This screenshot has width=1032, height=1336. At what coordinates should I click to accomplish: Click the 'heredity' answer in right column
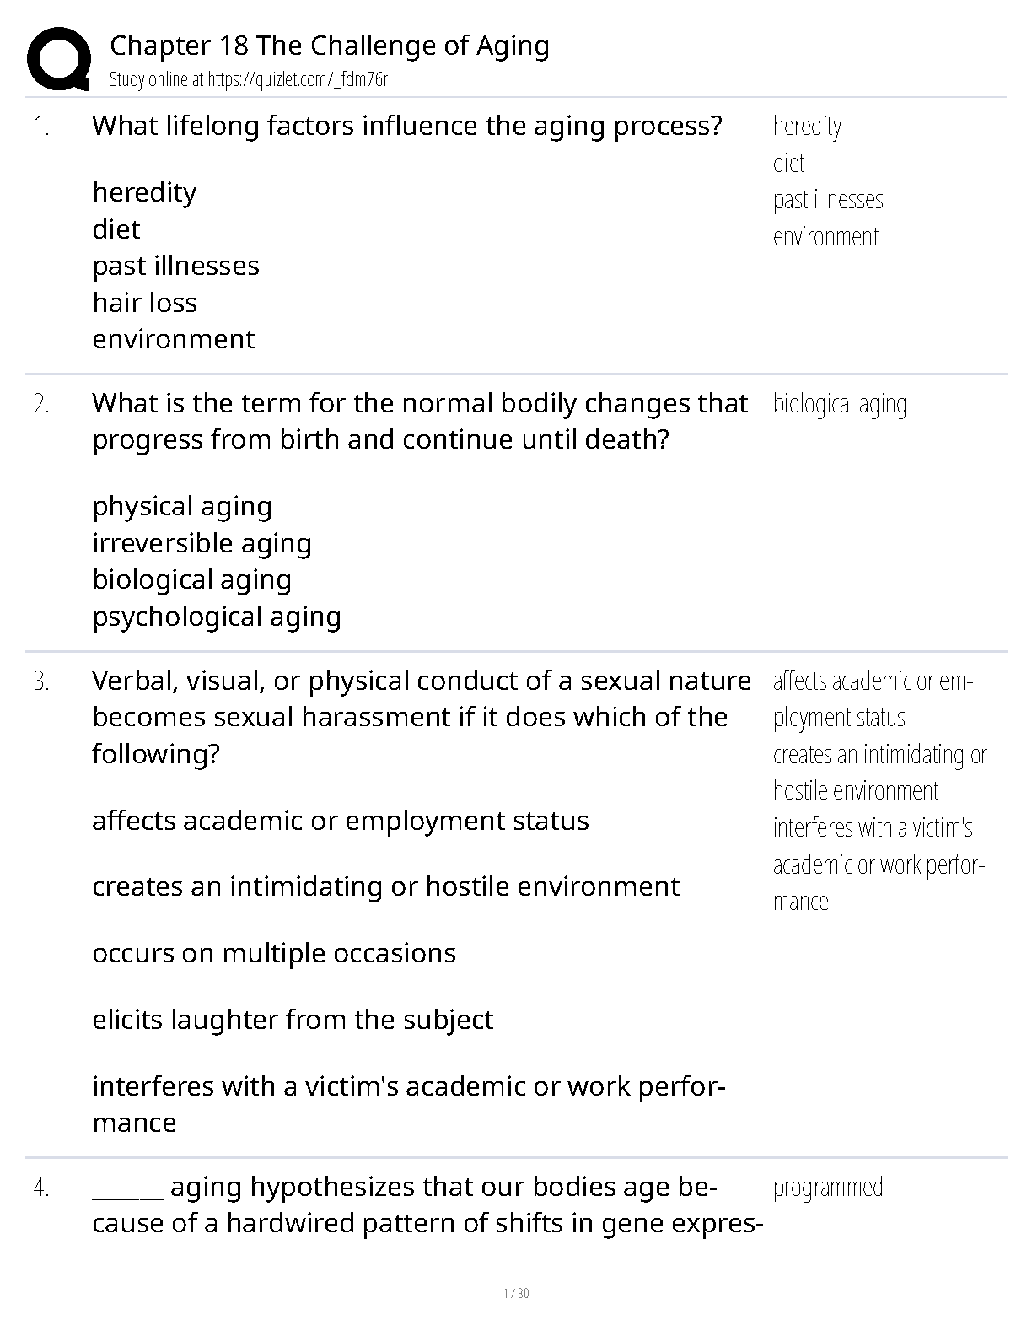807,126
